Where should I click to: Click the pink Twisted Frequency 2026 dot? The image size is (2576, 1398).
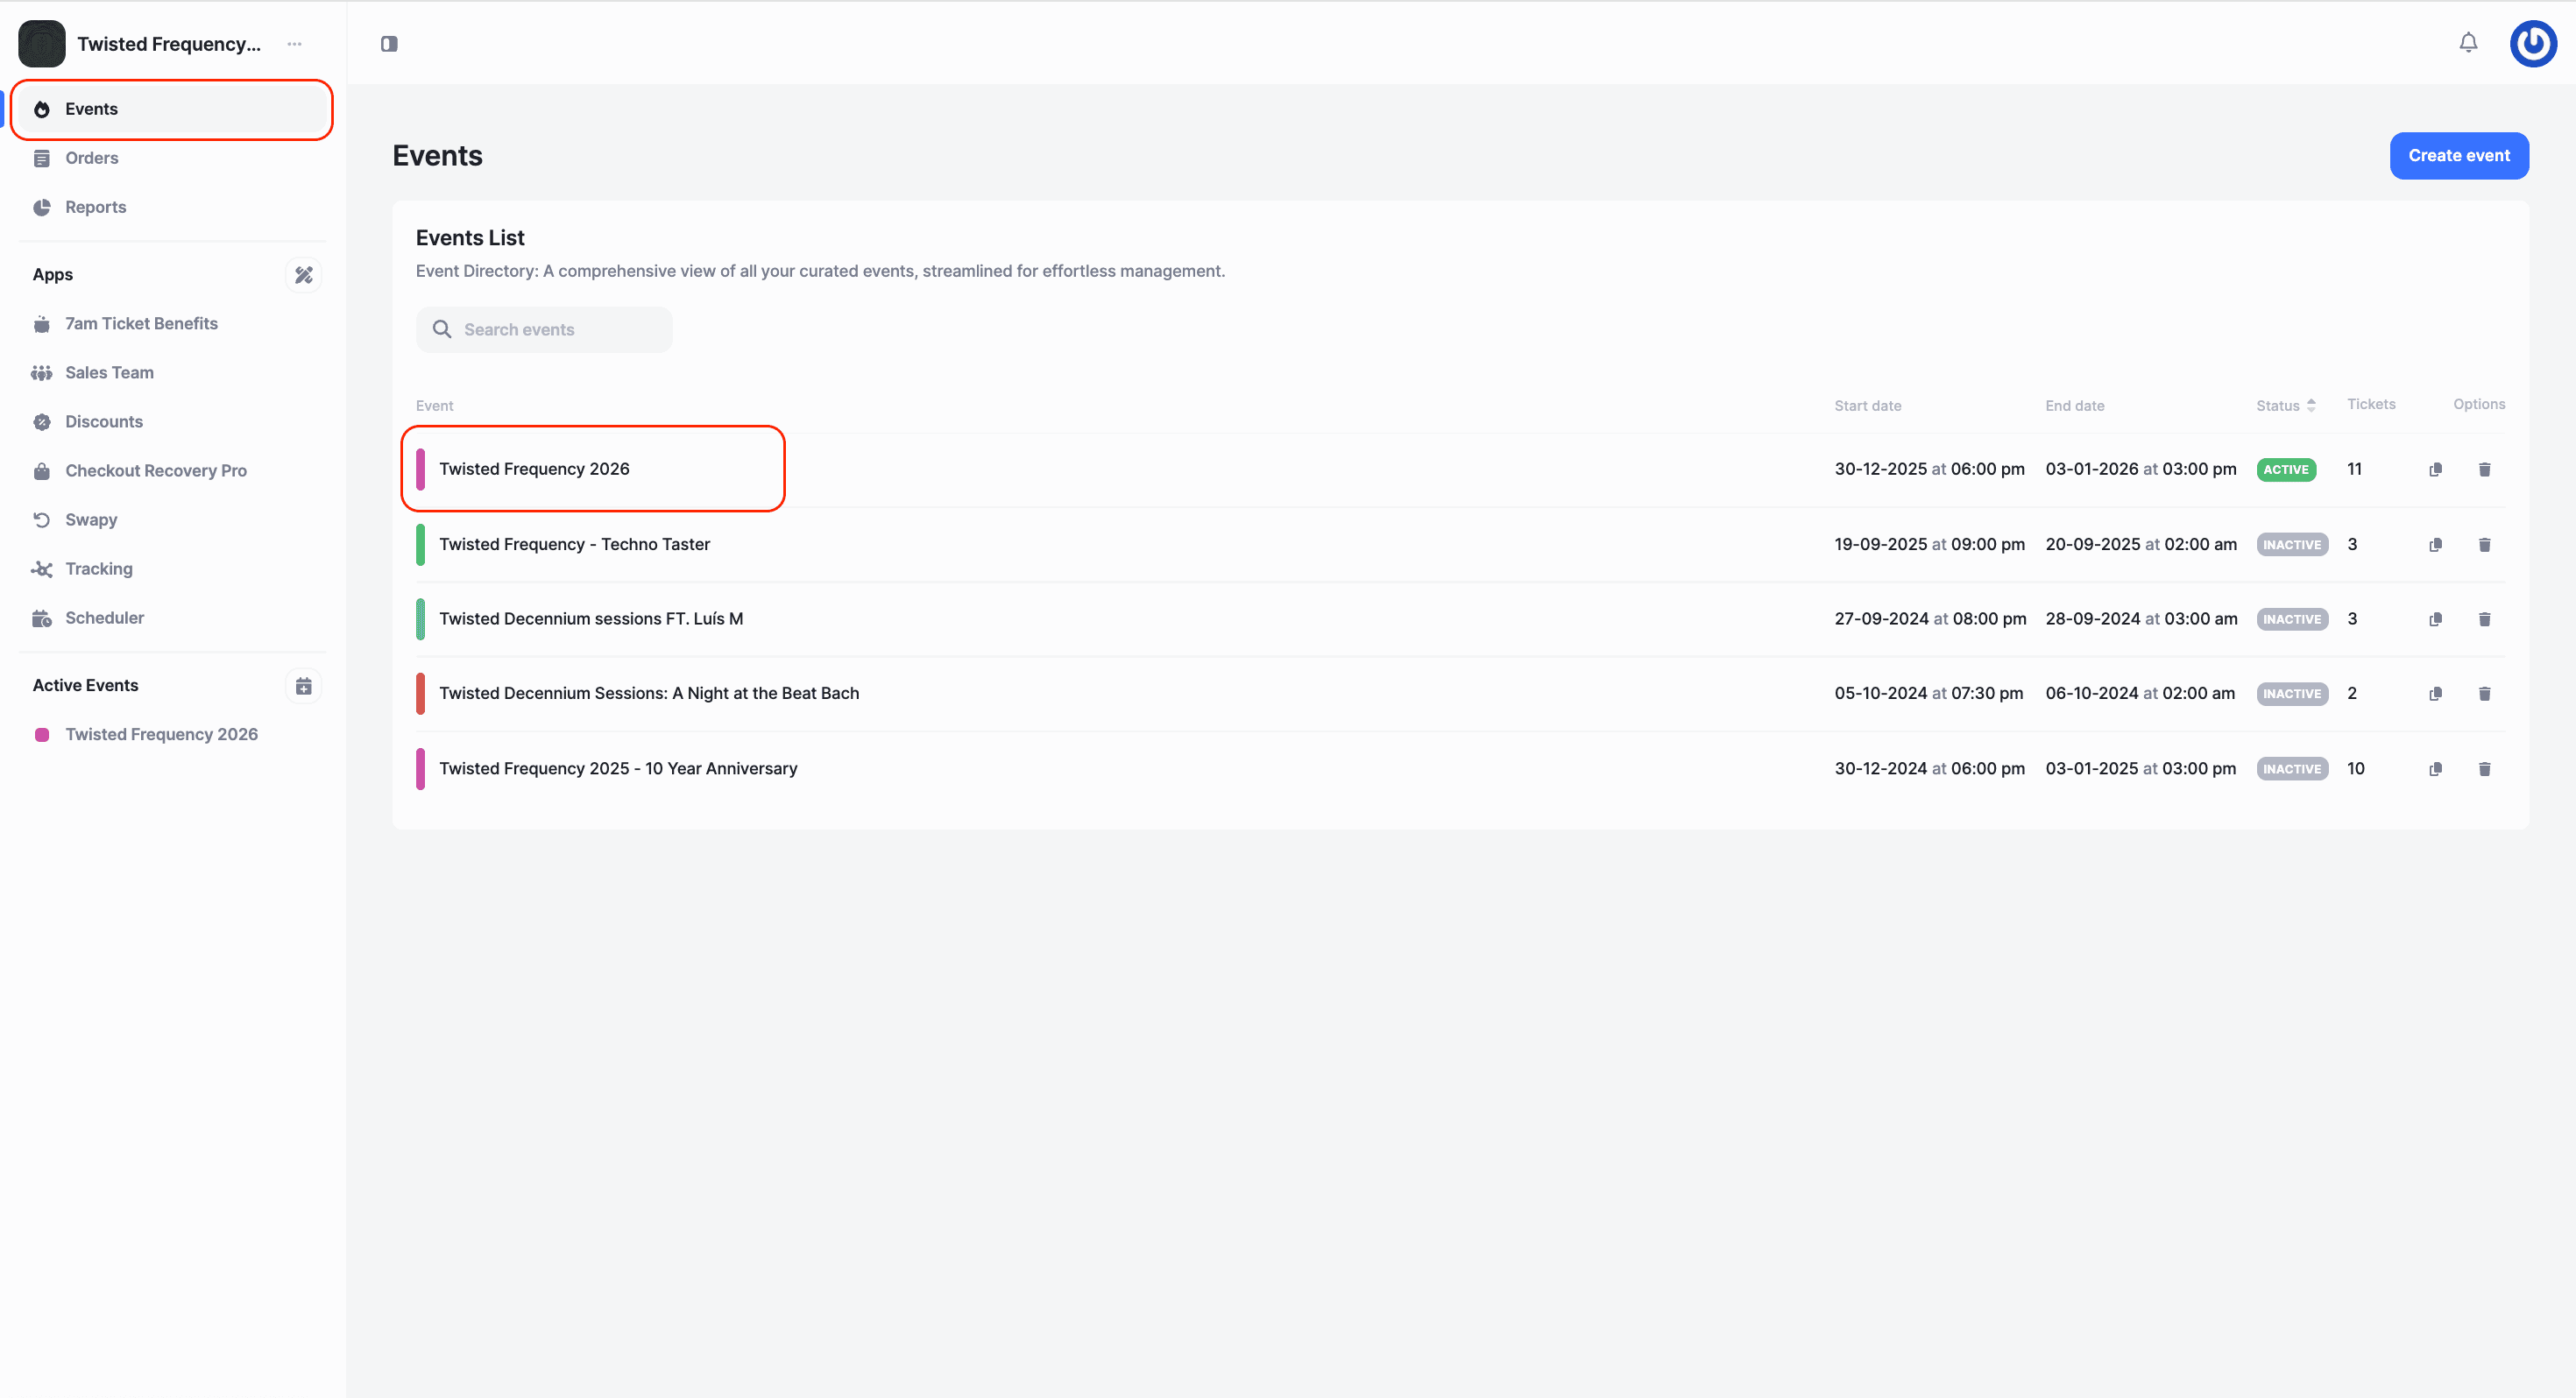(42, 735)
